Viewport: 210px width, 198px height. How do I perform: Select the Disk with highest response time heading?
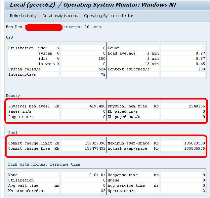44,164
